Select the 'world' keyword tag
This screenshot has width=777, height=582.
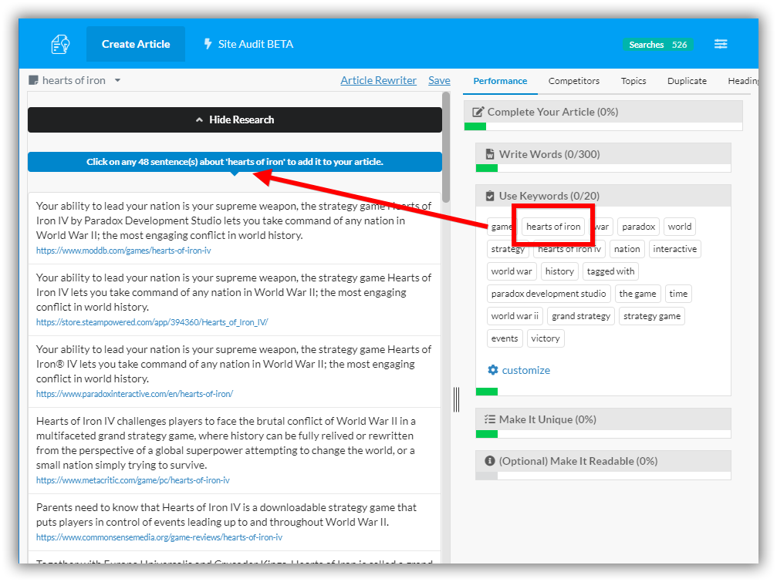click(x=679, y=227)
